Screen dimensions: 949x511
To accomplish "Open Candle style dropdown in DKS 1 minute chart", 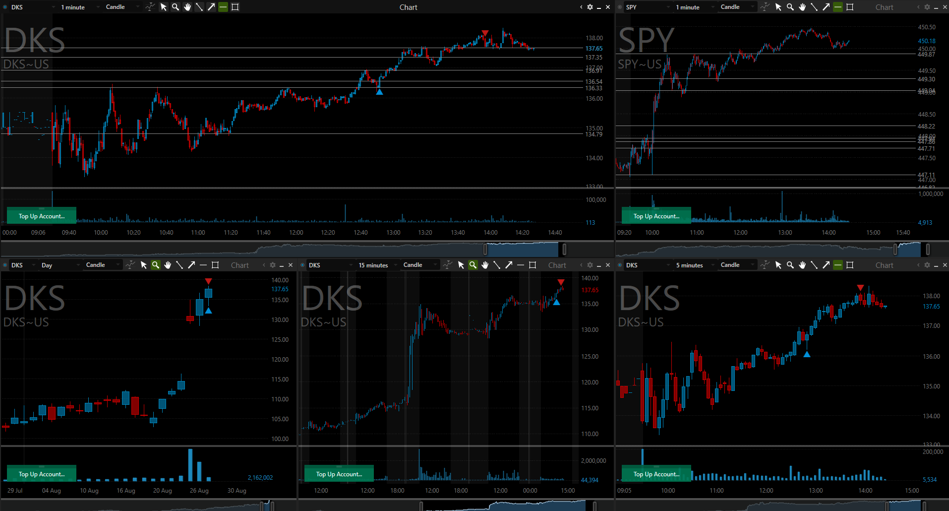I will pyautogui.click(x=122, y=7).
